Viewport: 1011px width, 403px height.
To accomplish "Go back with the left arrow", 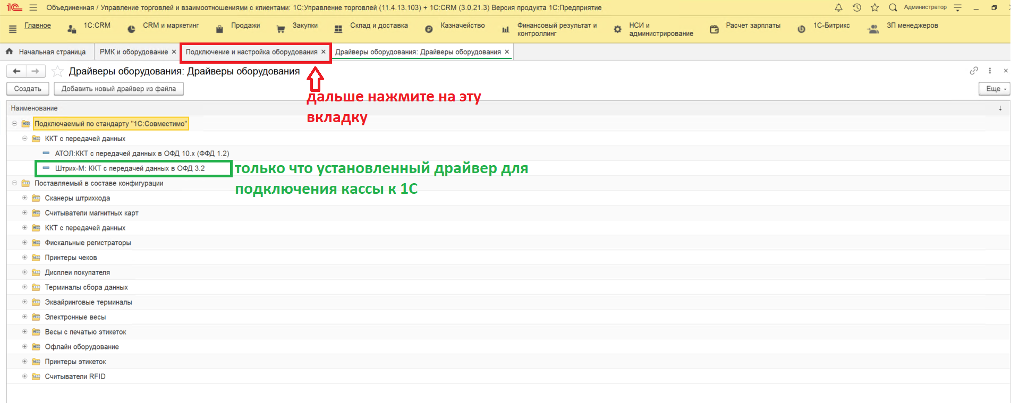I will pyautogui.click(x=16, y=71).
